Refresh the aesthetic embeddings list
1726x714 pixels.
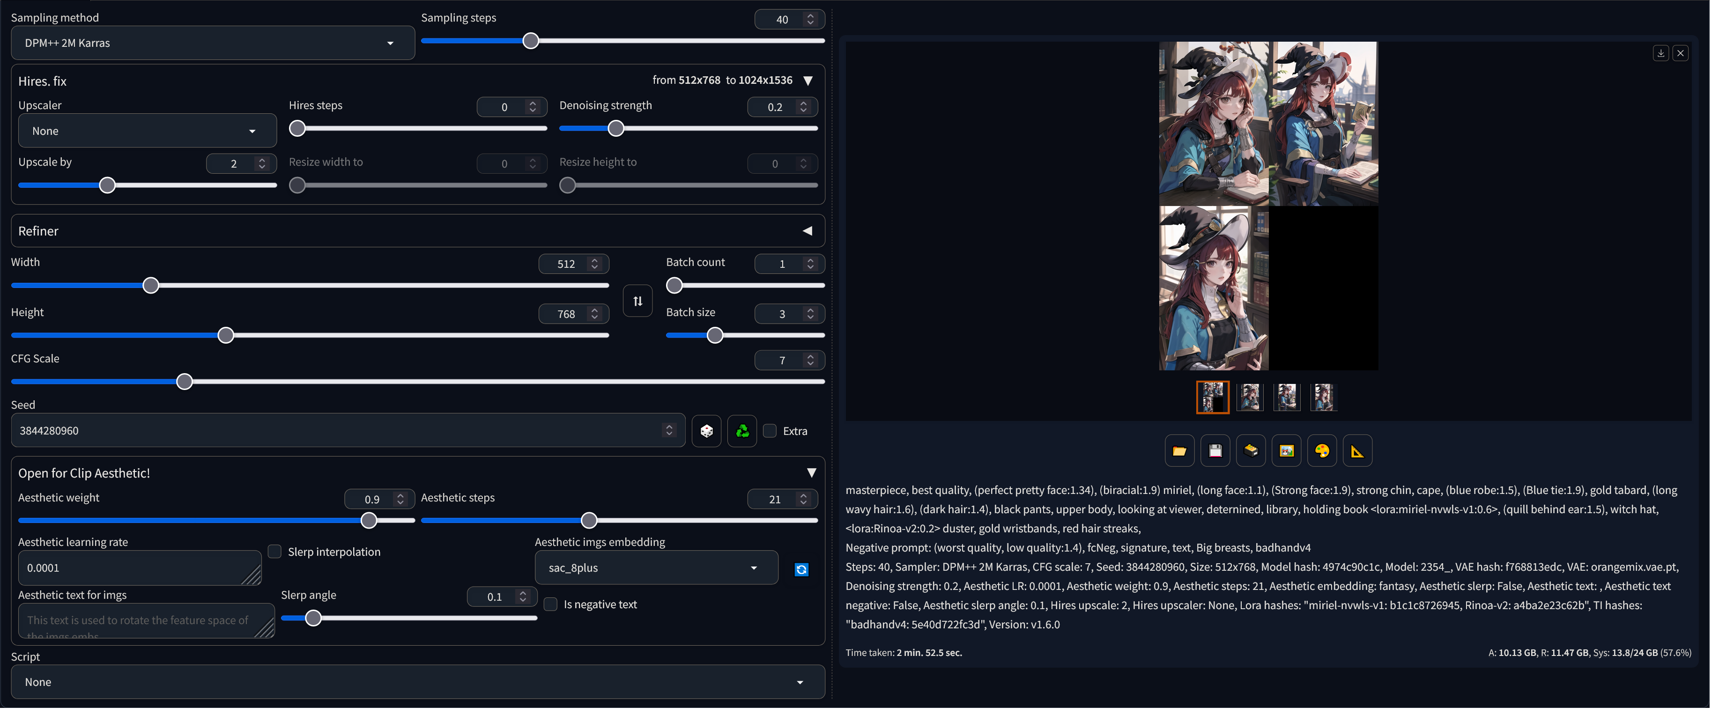pyautogui.click(x=801, y=570)
